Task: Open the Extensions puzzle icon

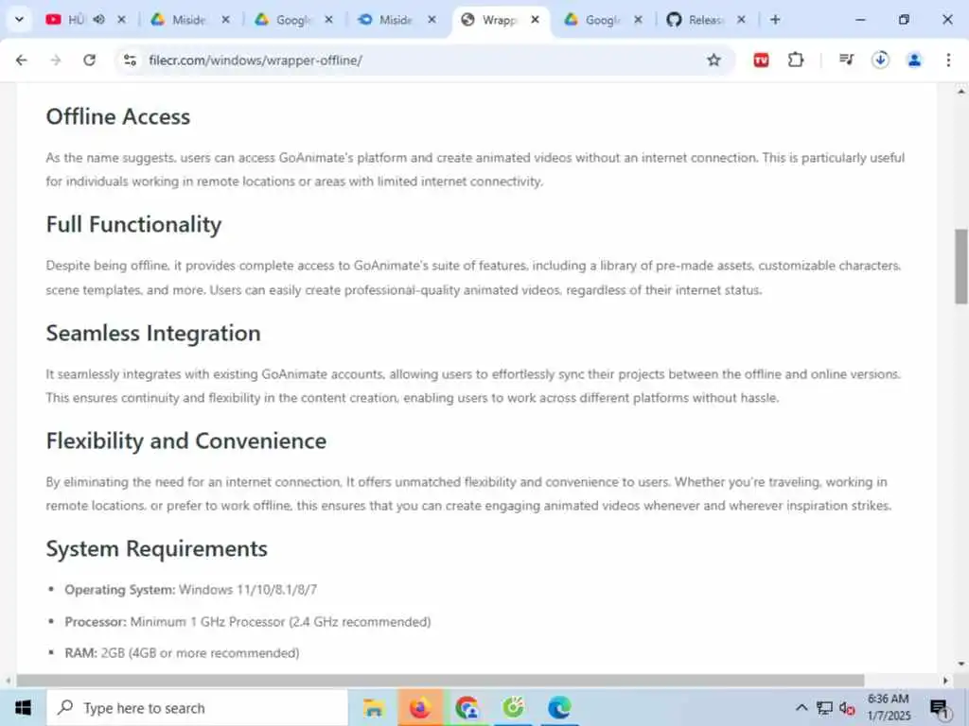Action: click(796, 60)
